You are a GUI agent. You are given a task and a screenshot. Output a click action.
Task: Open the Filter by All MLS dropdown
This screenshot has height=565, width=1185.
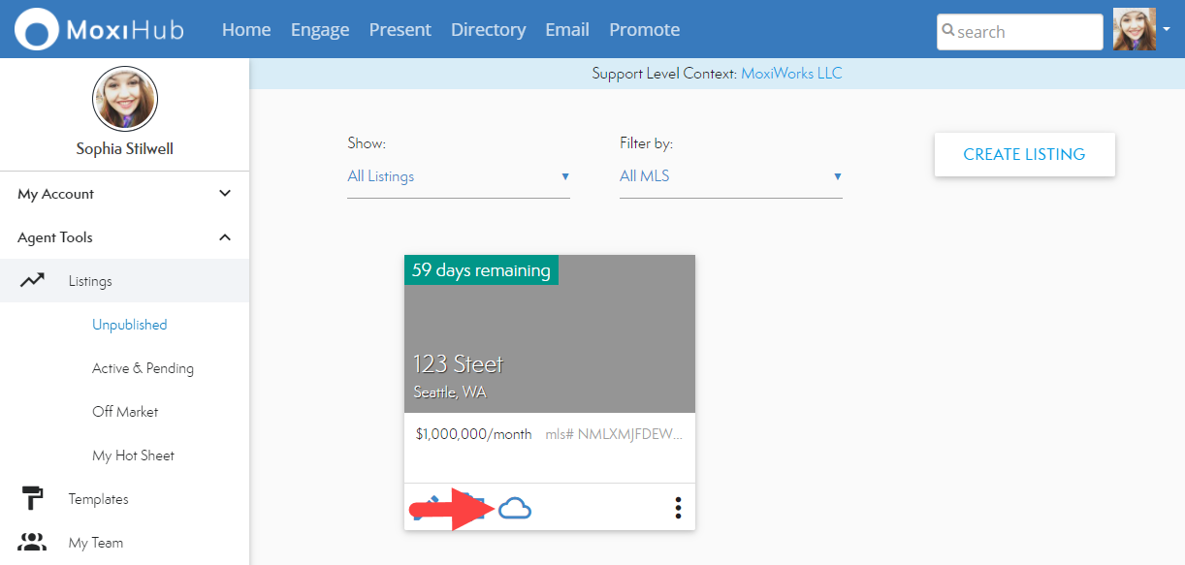coord(730,176)
